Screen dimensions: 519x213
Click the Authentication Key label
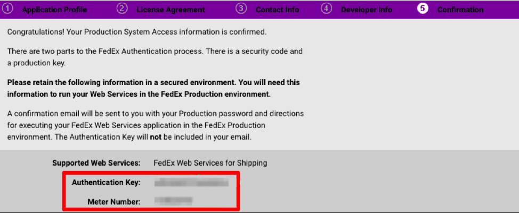click(x=106, y=183)
